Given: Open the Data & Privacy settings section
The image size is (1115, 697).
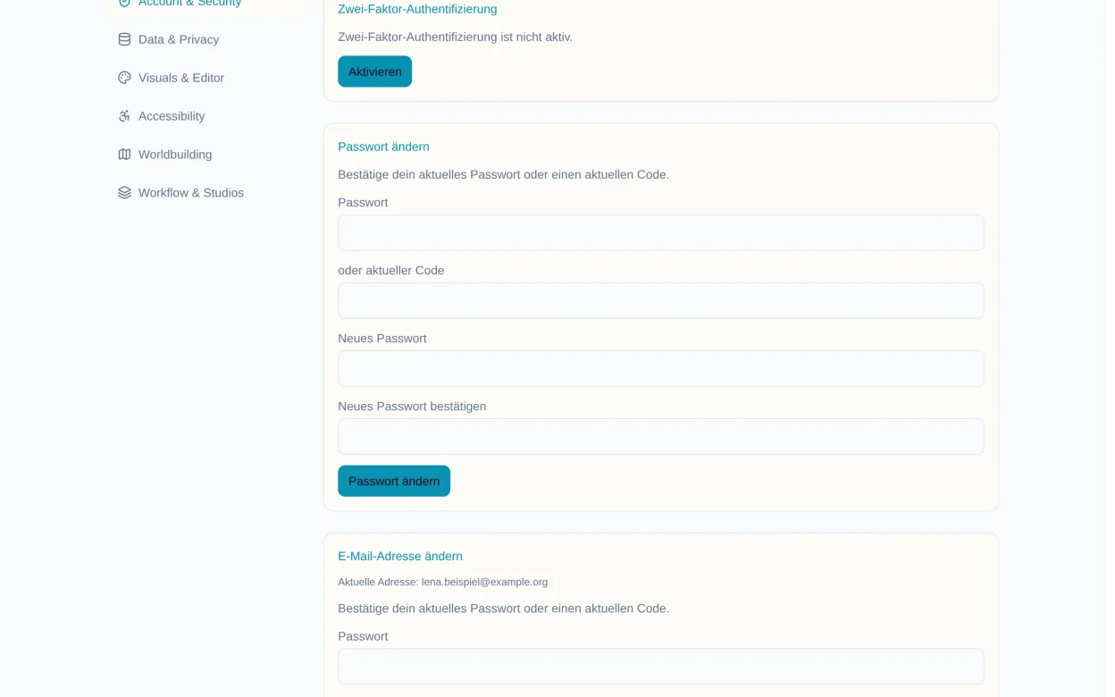Looking at the screenshot, I should click(204, 39).
